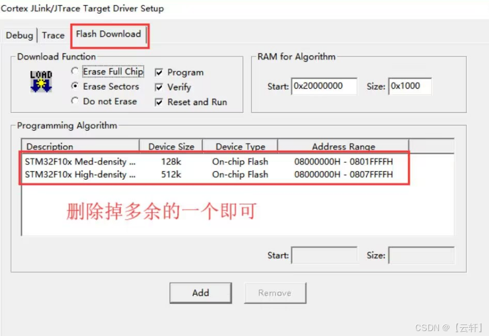Viewport: 489px width, 336px height.
Task: Click the Description column header
Action: point(80,146)
